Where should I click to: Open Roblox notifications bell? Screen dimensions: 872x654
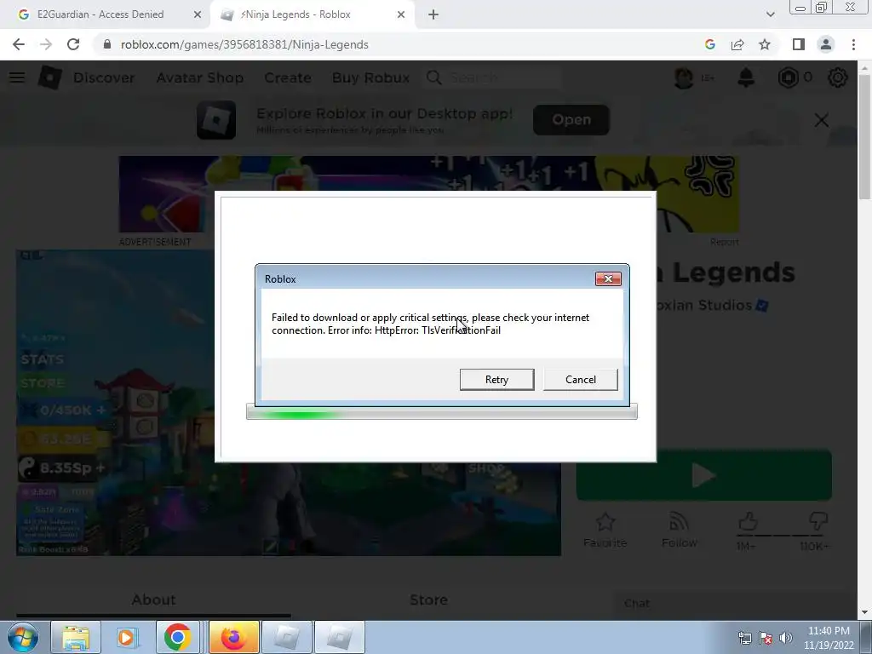tap(746, 77)
